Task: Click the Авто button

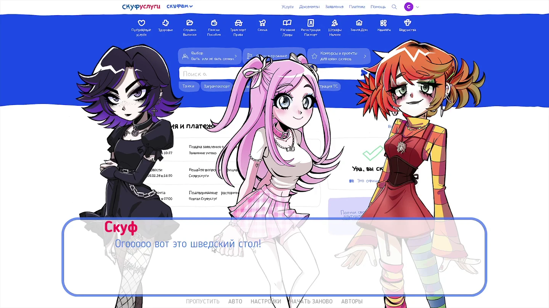Action: tap(235, 302)
